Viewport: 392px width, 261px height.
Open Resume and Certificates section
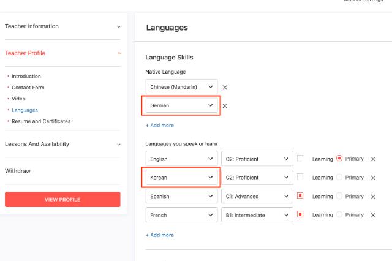pyautogui.click(x=41, y=121)
